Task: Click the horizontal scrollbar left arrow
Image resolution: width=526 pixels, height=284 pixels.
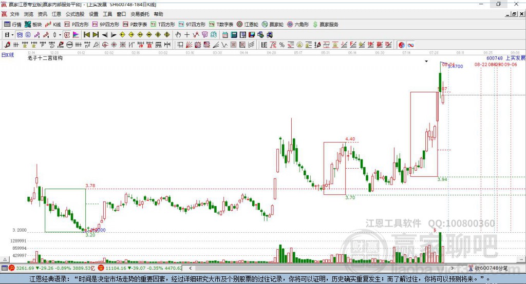Action: coord(190,268)
